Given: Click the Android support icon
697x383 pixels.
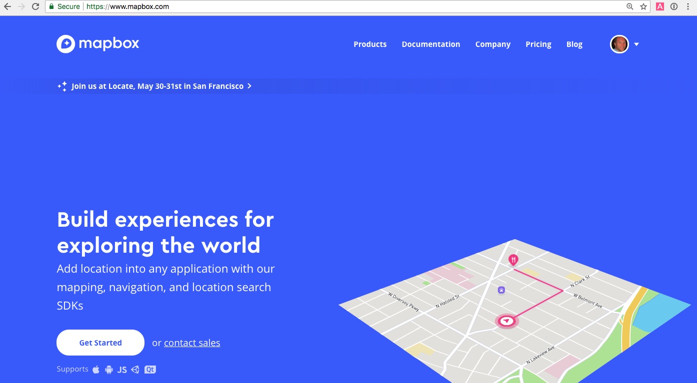Looking at the screenshot, I should click(x=109, y=370).
